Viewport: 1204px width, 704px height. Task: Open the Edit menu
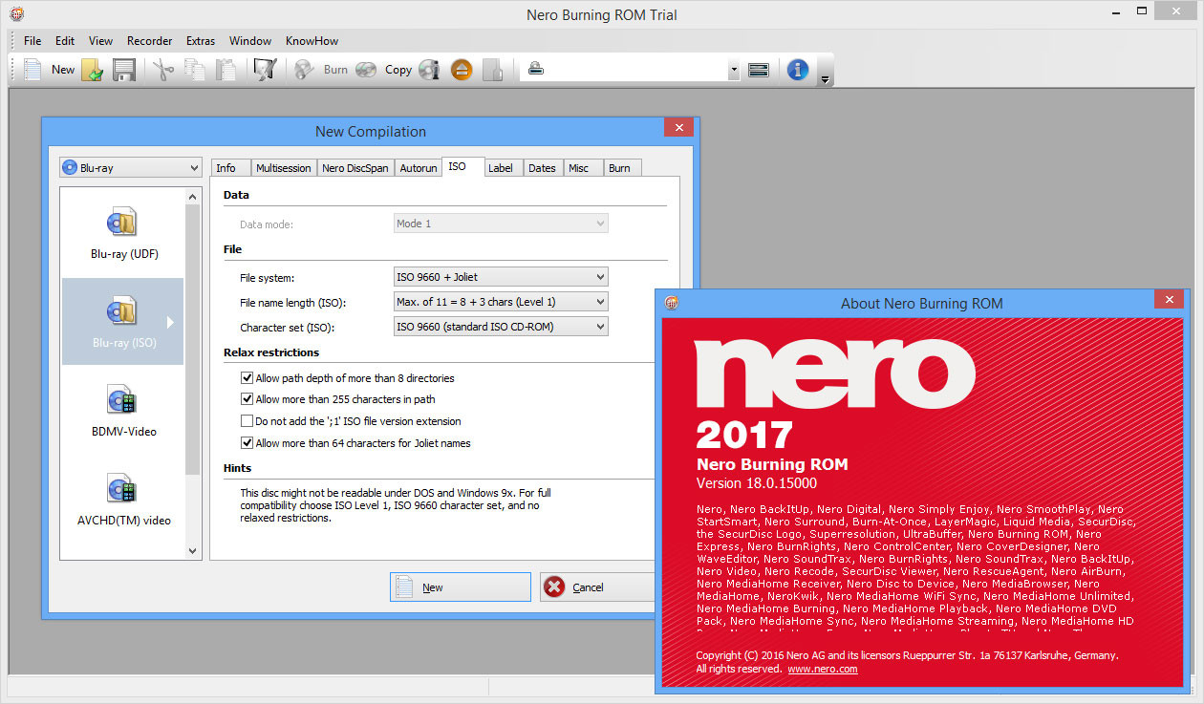pos(65,41)
